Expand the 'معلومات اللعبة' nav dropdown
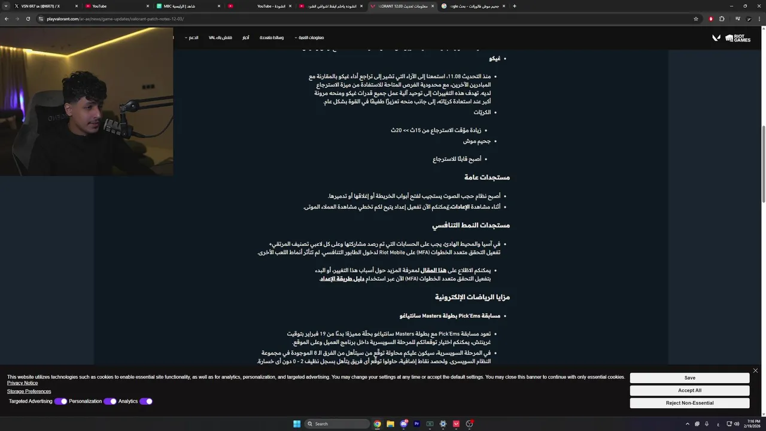766x431 pixels. pyautogui.click(x=310, y=38)
